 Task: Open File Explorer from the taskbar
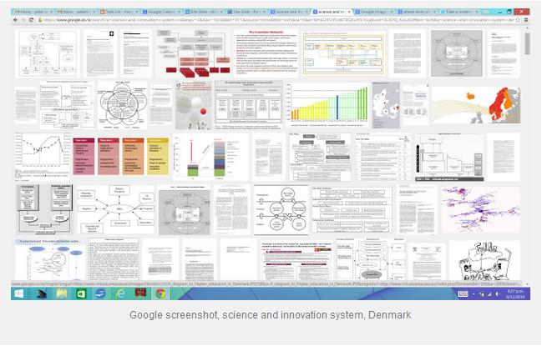63,294
